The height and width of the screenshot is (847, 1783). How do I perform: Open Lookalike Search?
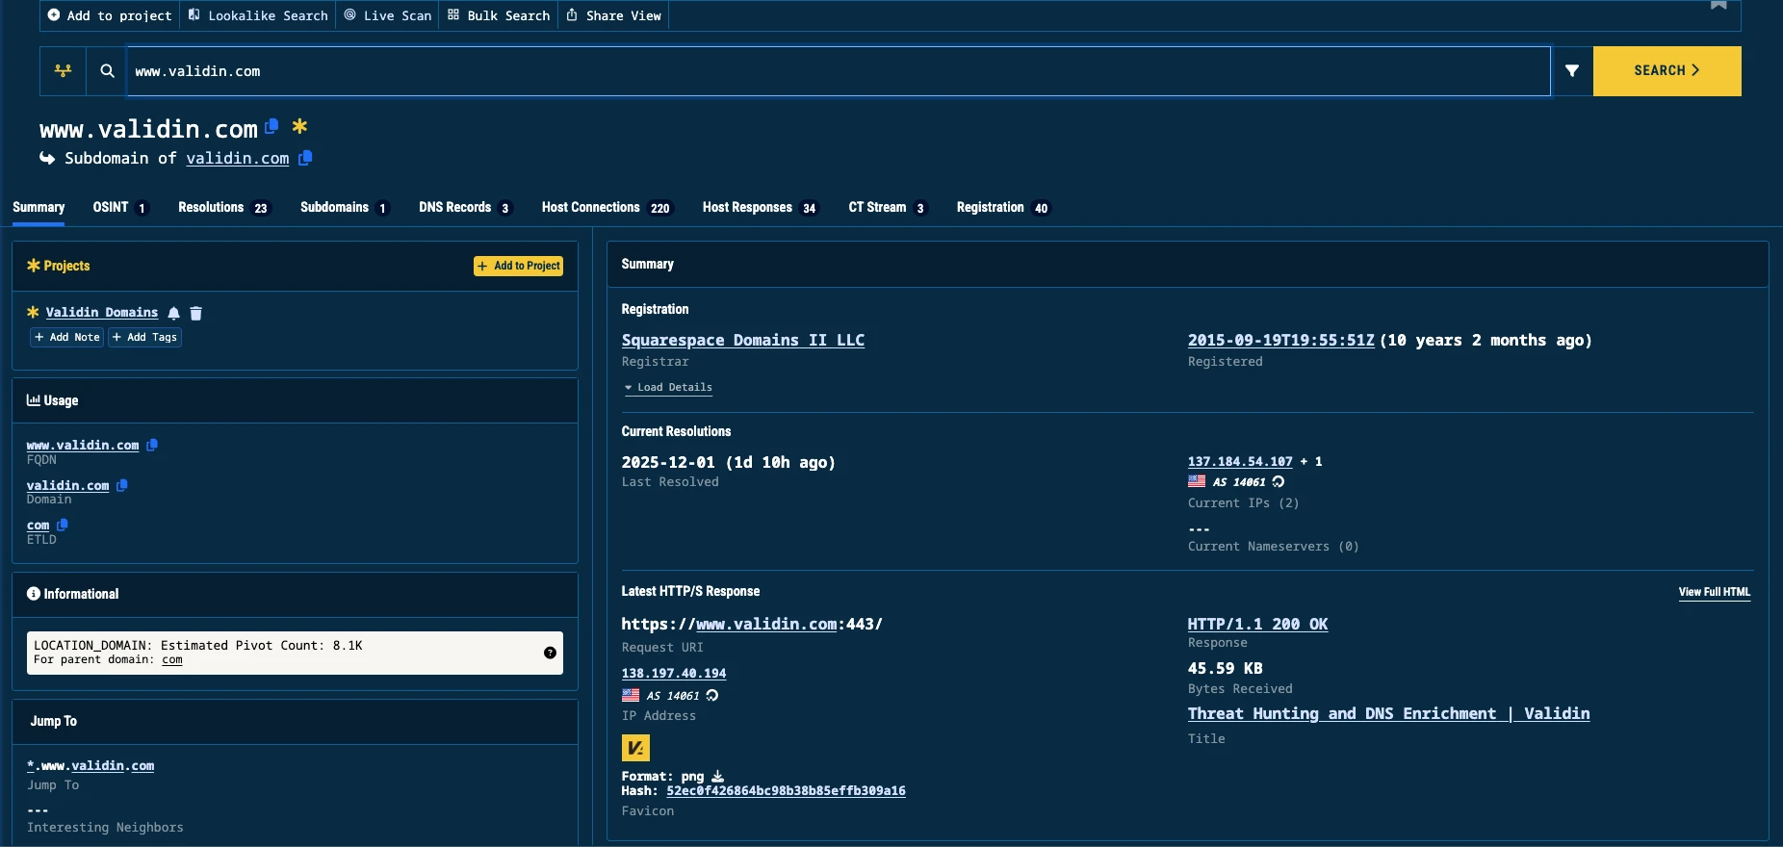click(x=258, y=15)
